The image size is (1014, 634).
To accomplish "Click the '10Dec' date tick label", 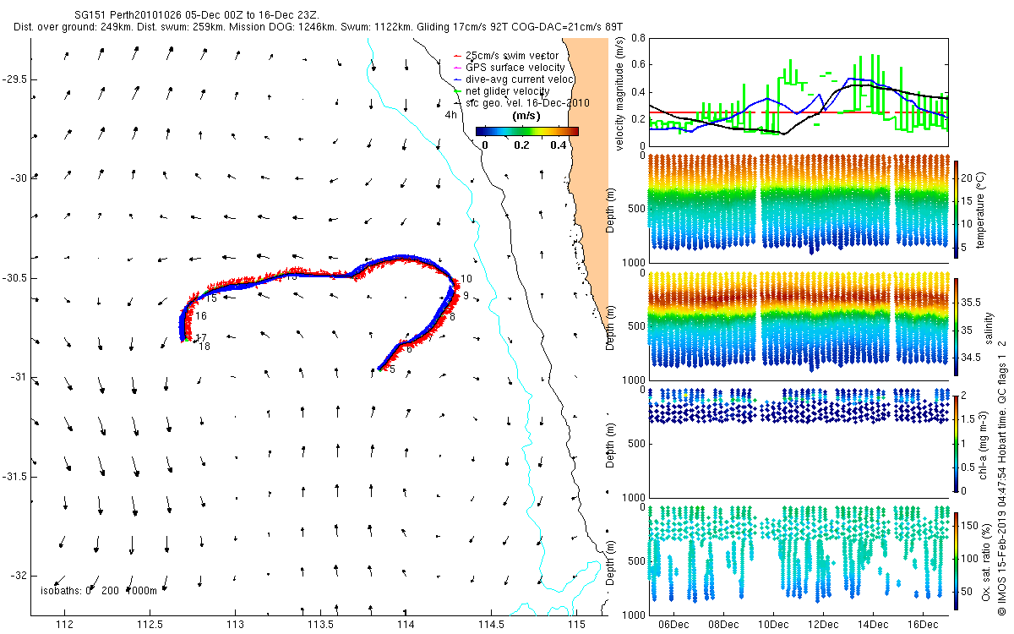I will (774, 625).
